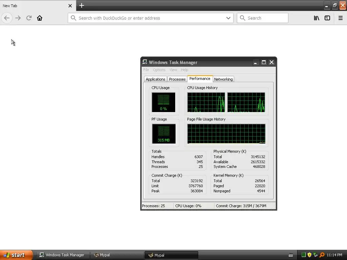This screenshot has width=347, height=260.
Task: Click the 11:14 PM system clock
Action: (x=334, y=255)
